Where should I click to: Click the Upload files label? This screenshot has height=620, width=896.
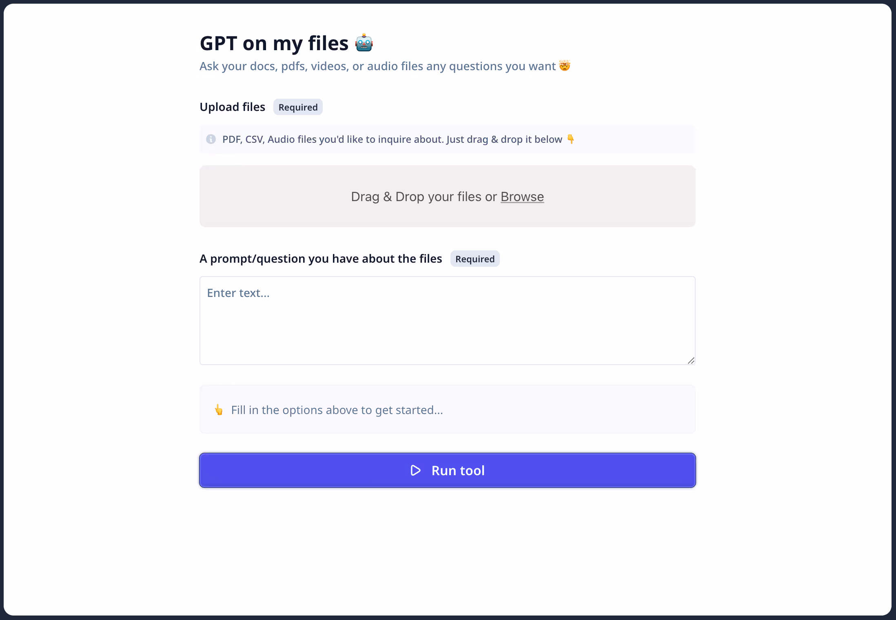tap(232, 107)
